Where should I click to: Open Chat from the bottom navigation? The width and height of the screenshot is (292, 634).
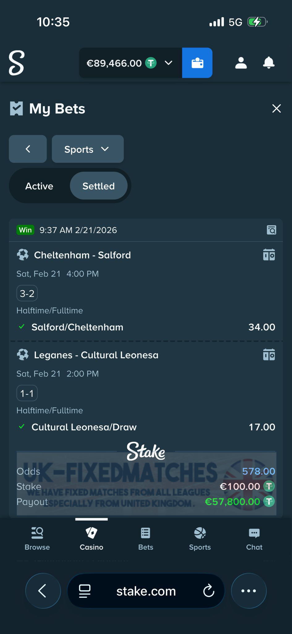coord(254,539)
